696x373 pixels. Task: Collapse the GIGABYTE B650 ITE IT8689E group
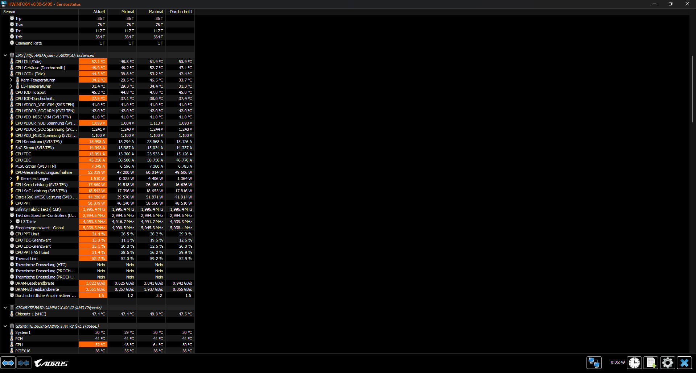5,326
